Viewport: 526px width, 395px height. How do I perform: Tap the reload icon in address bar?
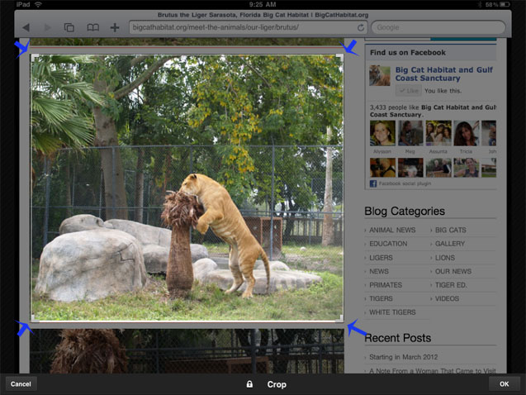click(361, 27)
